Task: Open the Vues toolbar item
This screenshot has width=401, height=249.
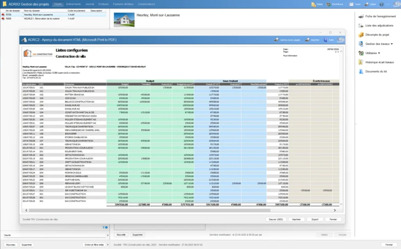Action: (355, 4)
